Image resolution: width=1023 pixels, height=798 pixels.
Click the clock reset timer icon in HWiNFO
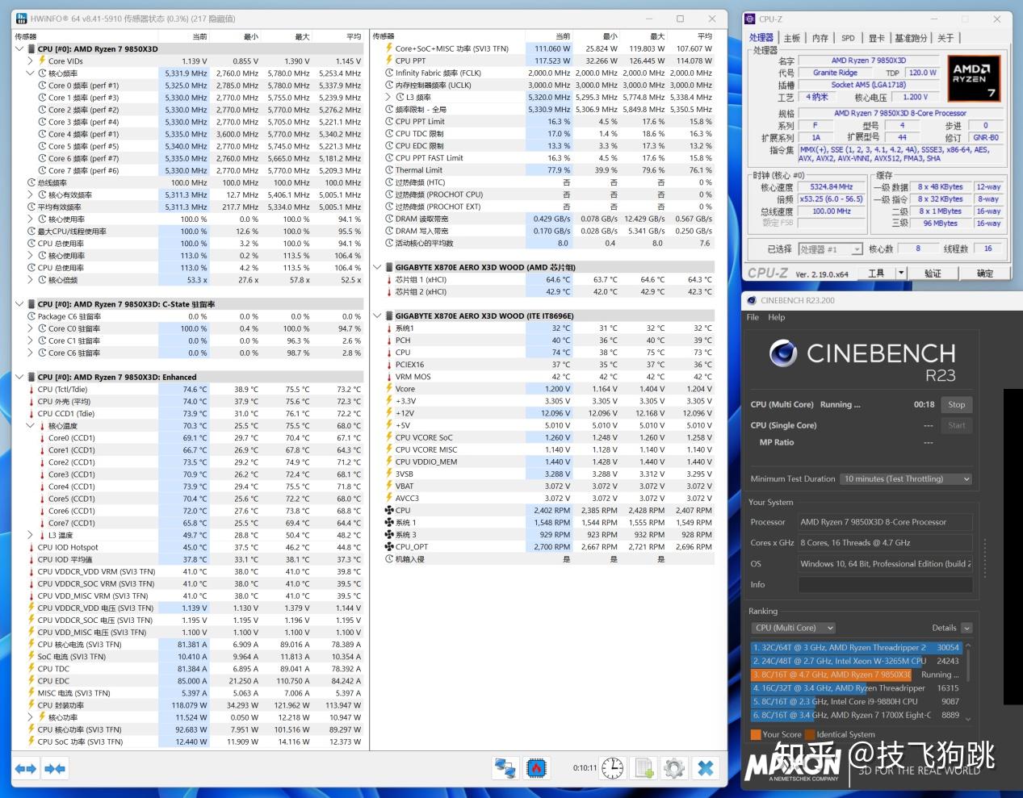coord(612,768)
